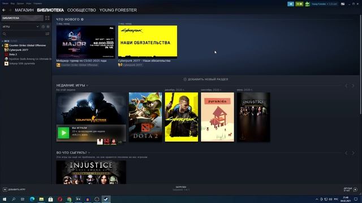Expand the ИГРЫ filter dropdown

(20, 27)
